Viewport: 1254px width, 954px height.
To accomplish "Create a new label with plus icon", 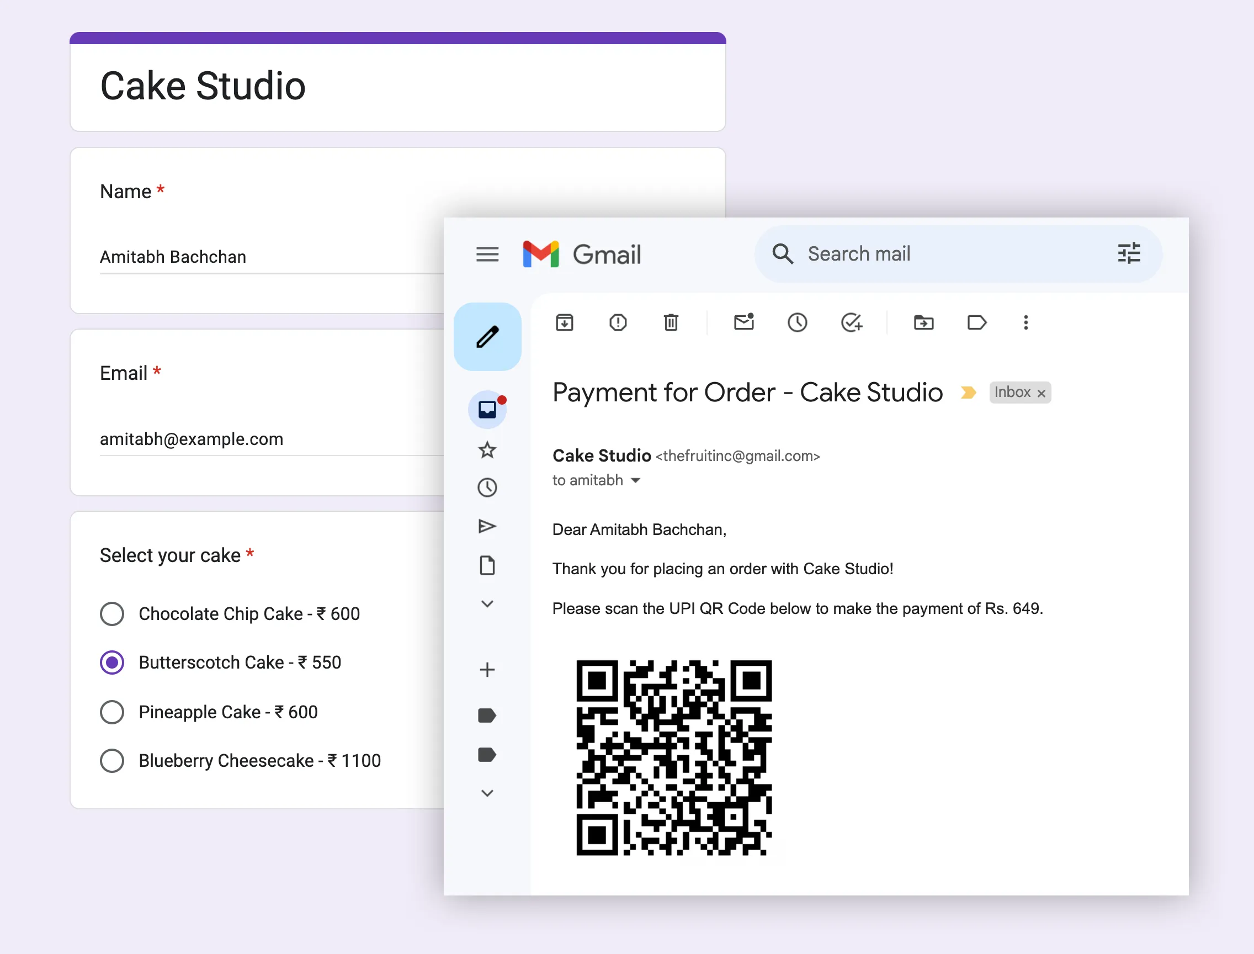I will 487,670.
